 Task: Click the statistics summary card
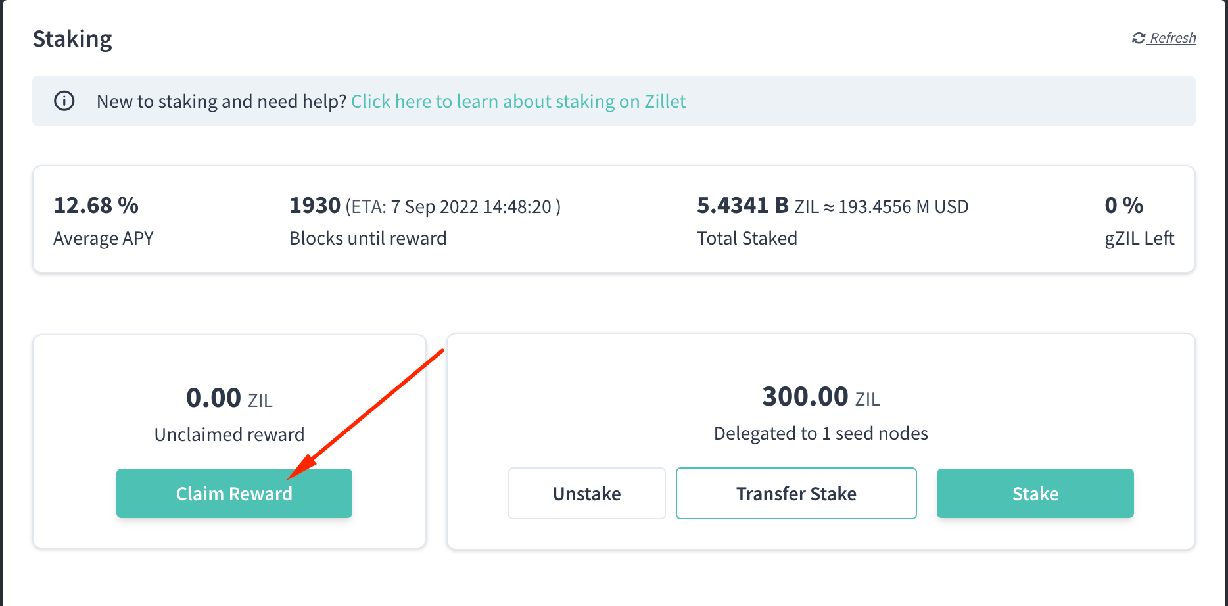(614, 219)
